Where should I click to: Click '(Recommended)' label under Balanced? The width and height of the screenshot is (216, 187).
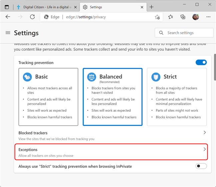110,82
